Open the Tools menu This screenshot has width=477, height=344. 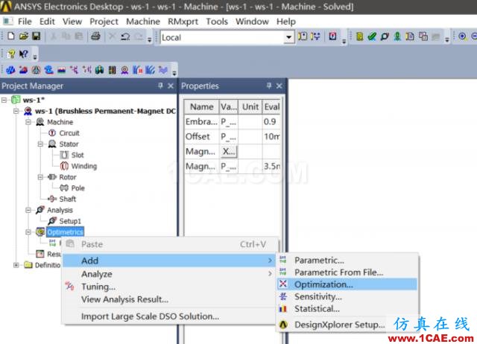click(217, 22)
